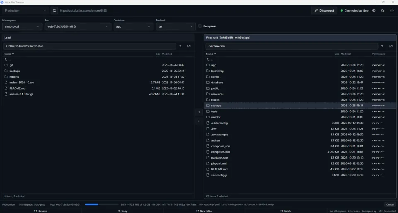Upload selection with right arrow button
Image resolution: width=398 pixels, height=213 pixels.
(199, 112)
